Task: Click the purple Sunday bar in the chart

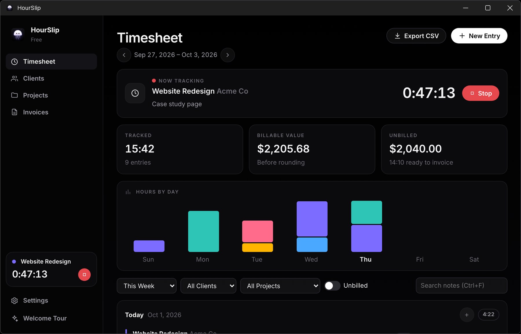Action: click(149, 246)
